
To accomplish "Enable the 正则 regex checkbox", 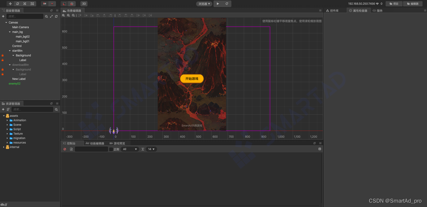I will pyautogui.click(x=111, y=149).
